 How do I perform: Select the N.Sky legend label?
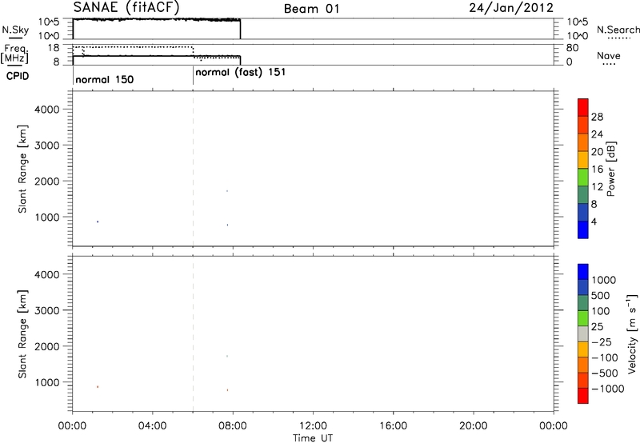(x=15, y=30)
